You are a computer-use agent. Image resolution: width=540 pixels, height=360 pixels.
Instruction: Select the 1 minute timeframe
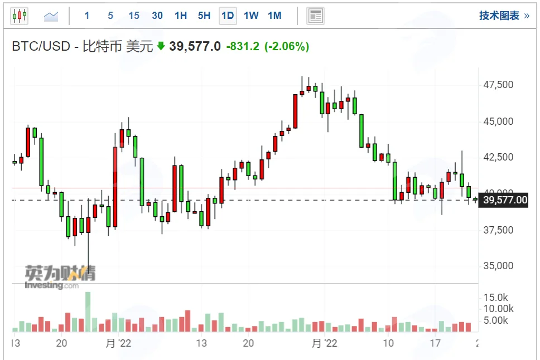87,16
